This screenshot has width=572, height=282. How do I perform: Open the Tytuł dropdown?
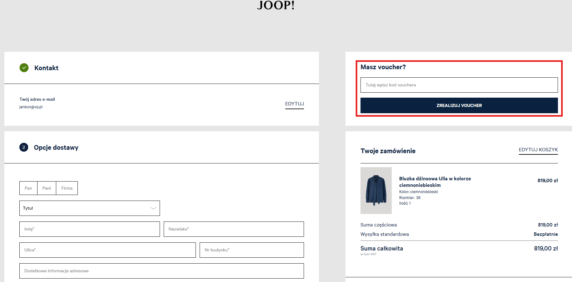click(89, 208)
